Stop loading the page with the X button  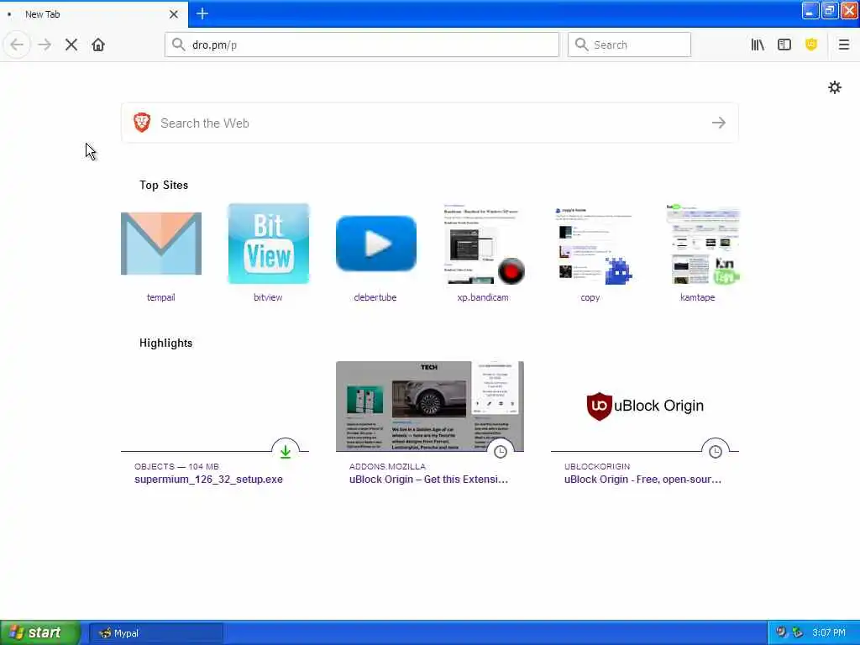(71, 45)
